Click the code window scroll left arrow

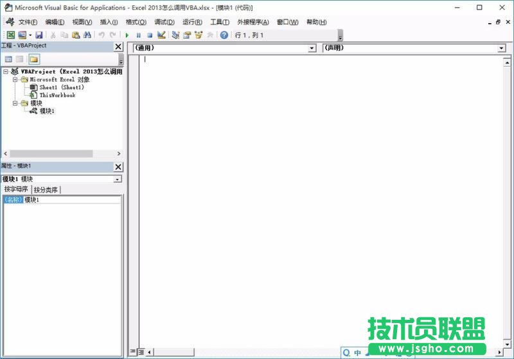(150, 353)
